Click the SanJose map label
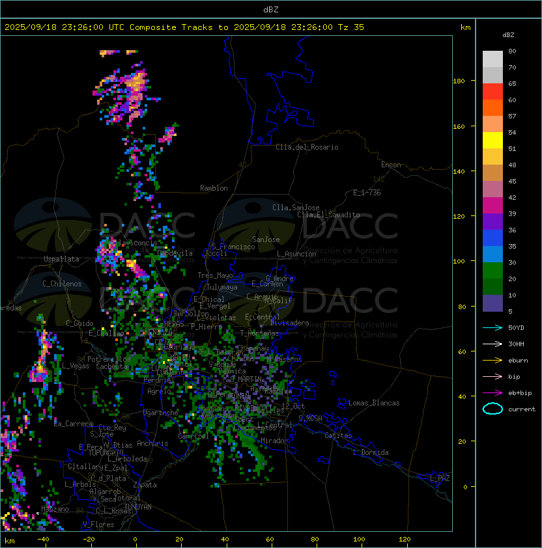The image size is (542, 548). [266, 240]
